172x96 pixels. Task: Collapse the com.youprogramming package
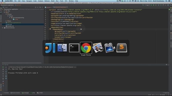coord(10,18)
